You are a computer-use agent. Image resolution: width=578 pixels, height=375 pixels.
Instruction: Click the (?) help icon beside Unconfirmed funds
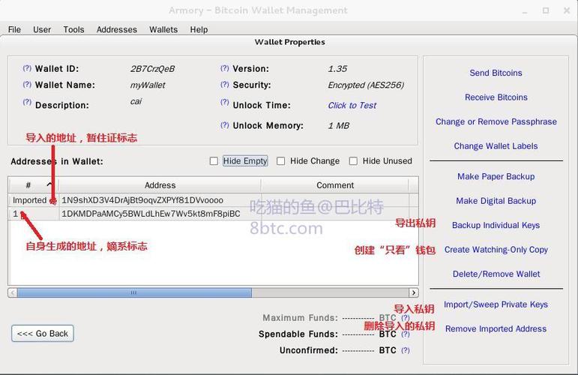406,350
